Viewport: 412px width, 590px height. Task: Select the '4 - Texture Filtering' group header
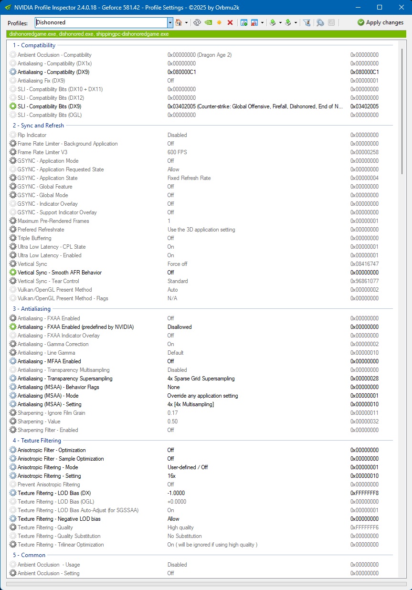(x=37, y=441)
